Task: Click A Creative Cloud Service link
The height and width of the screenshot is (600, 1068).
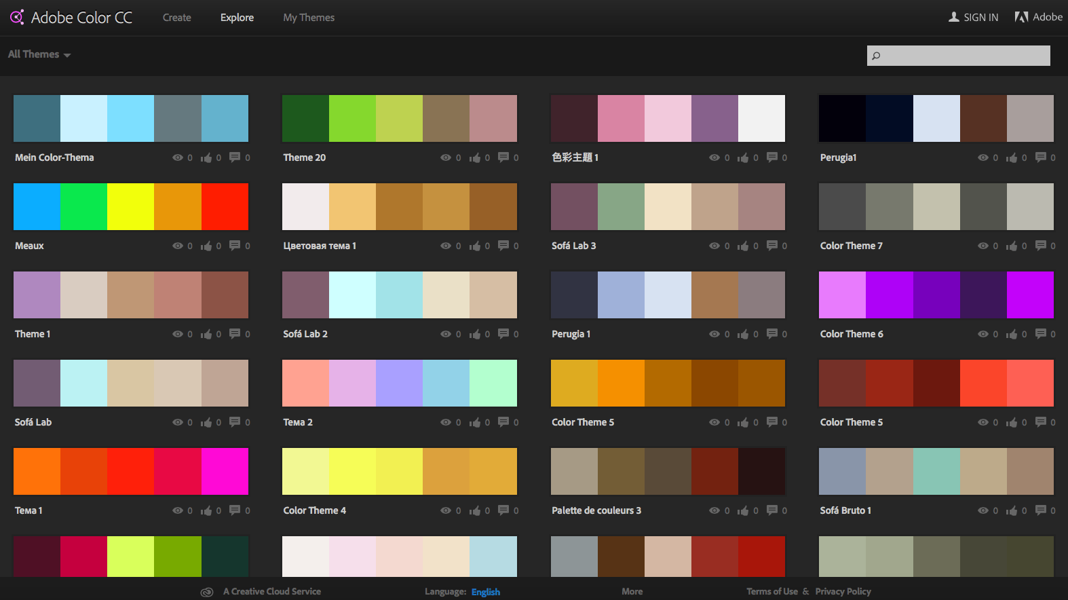Action: (272, 592)
